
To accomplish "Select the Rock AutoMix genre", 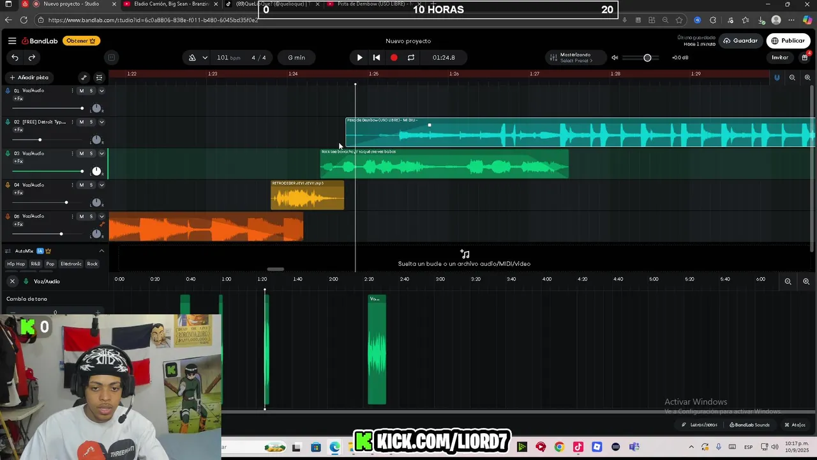I will (93, 264).
